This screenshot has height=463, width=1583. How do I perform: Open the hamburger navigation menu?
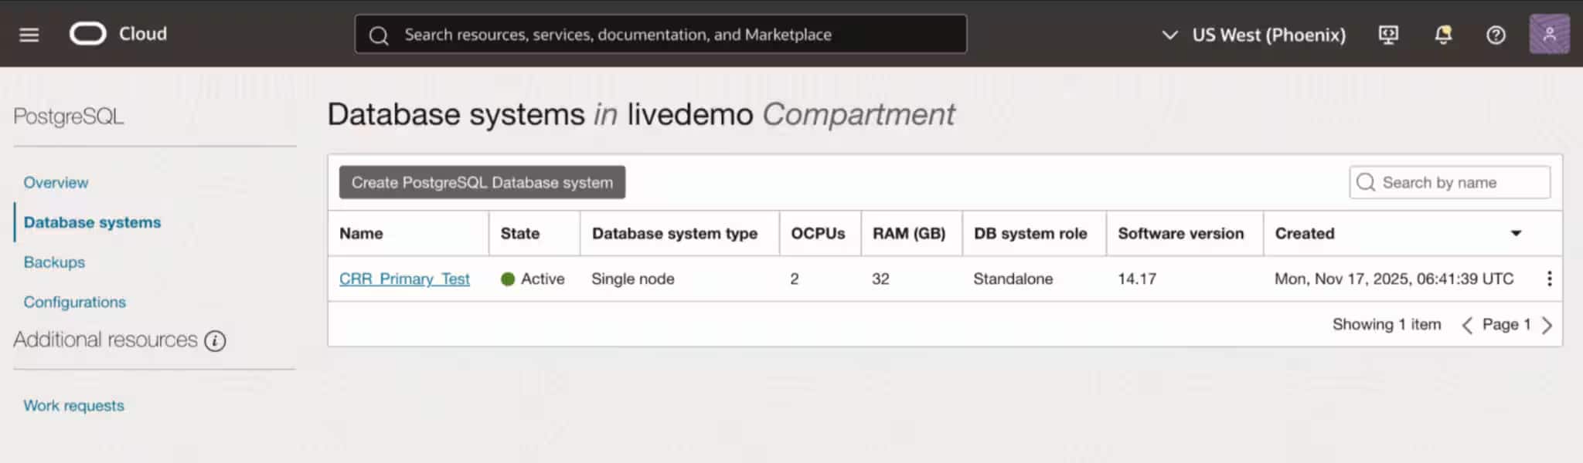[x=29, y=35]
